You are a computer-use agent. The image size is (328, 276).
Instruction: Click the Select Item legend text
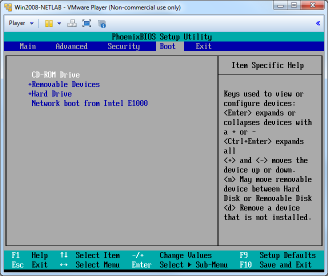[97, 255]
